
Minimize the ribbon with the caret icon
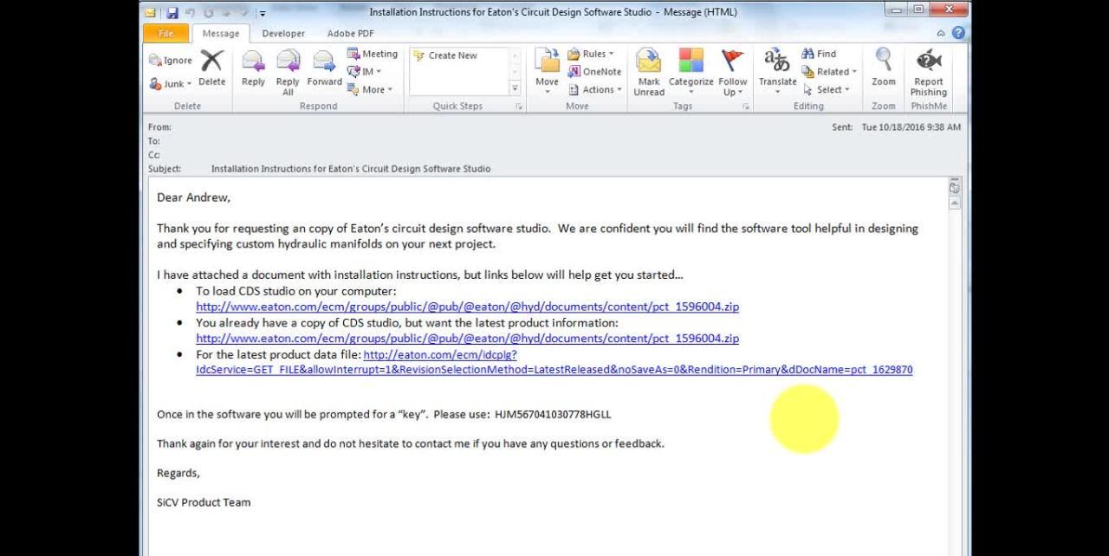tap(941, 34)
